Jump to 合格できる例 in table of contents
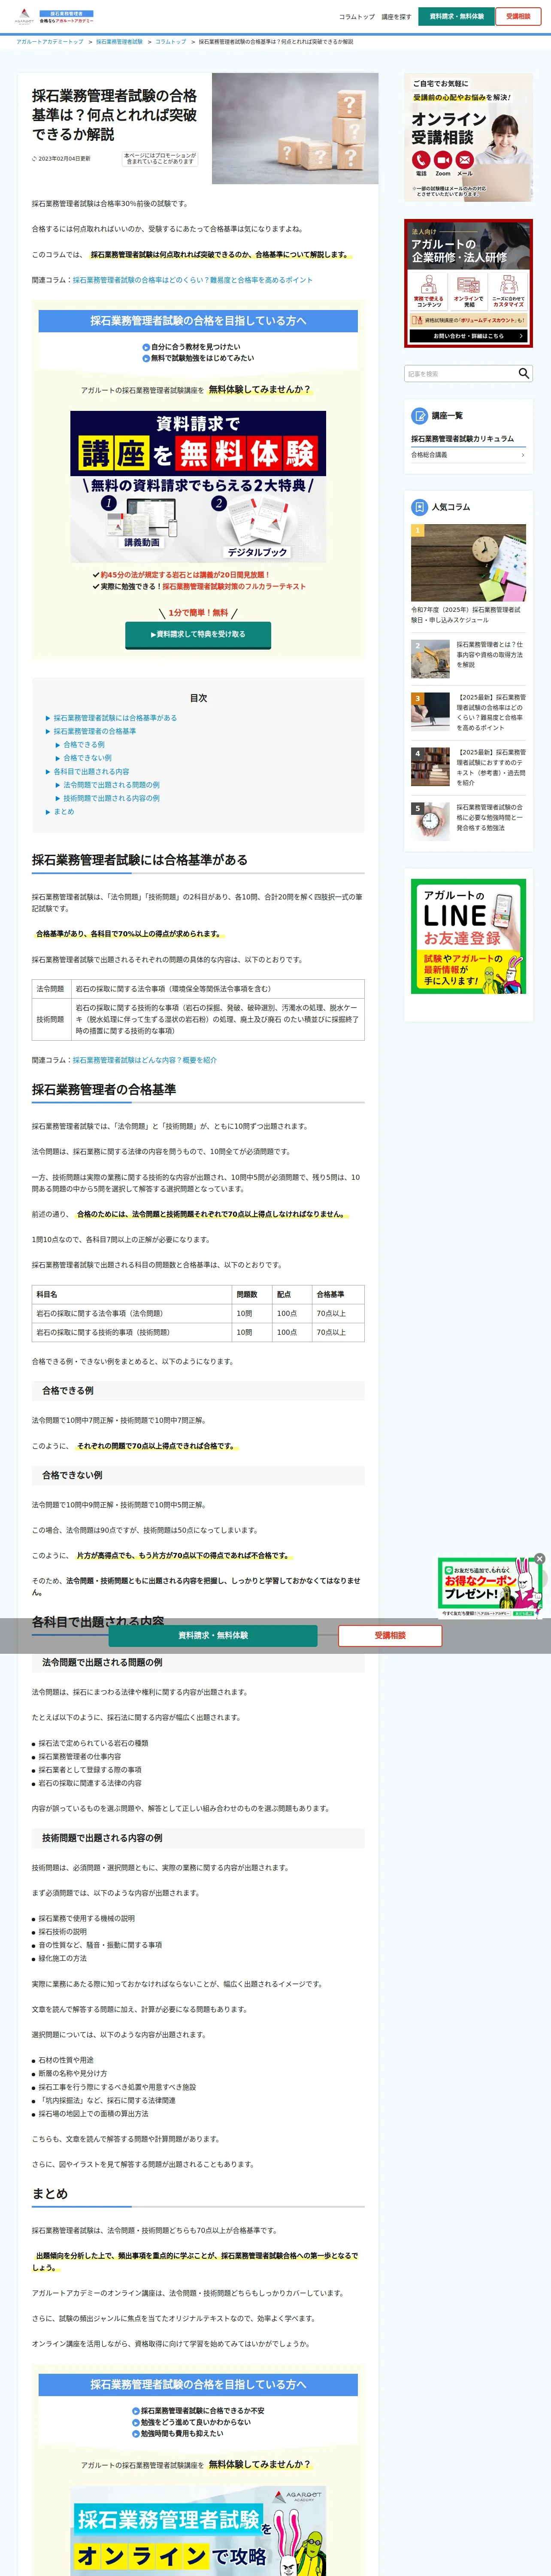 tap(84, 745)
